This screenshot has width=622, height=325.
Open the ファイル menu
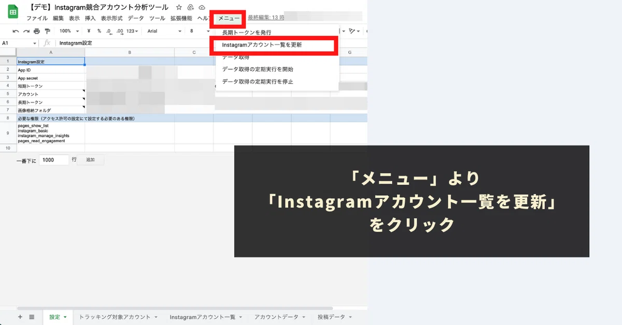(x=37, y=18)
